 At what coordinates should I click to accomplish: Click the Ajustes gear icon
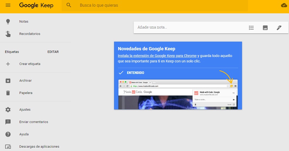point(8,110)
